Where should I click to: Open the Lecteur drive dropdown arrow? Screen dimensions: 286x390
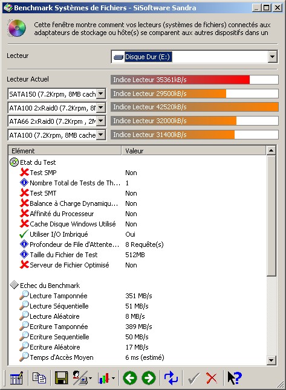(x=272, y=57)
